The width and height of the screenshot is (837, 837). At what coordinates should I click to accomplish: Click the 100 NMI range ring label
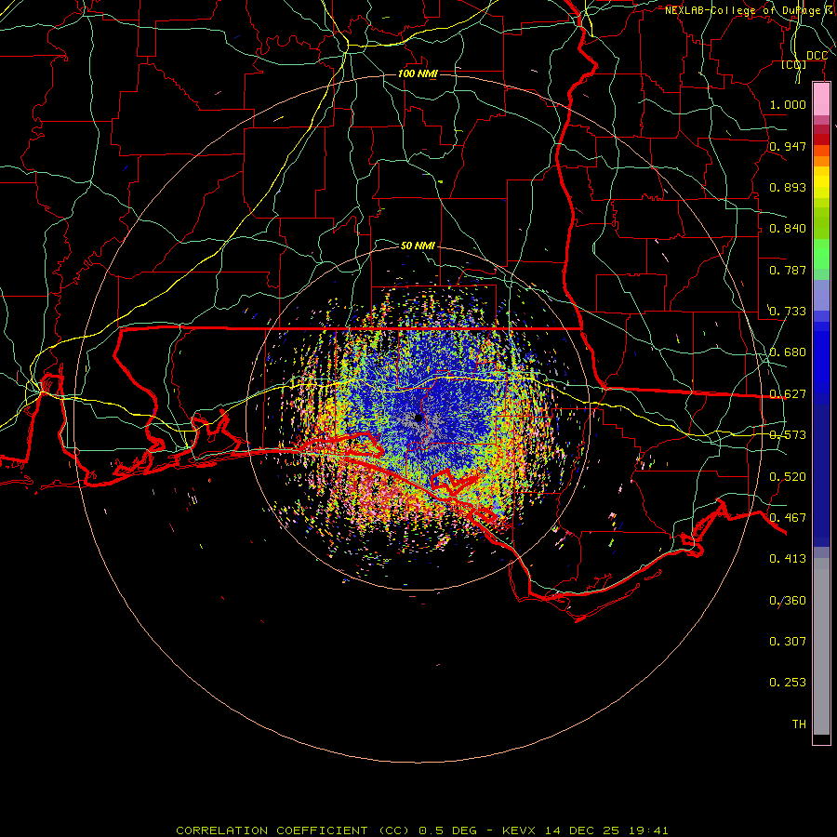click(418, 73)
